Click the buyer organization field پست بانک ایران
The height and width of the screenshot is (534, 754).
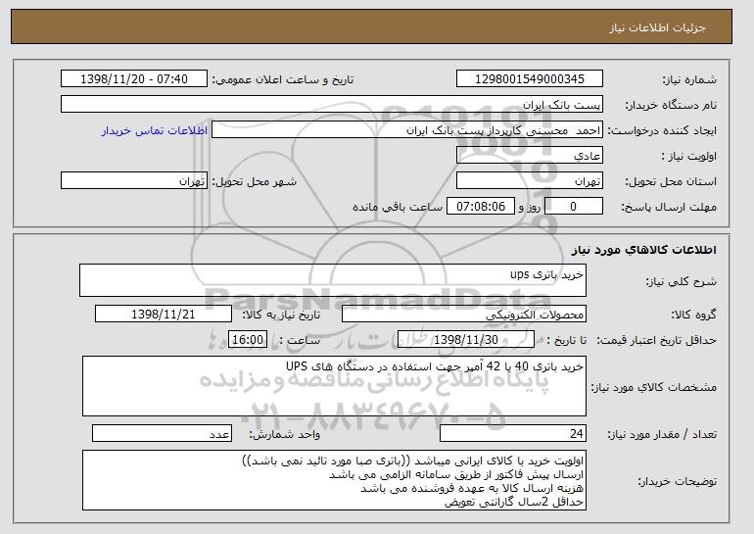pos(332,105)
